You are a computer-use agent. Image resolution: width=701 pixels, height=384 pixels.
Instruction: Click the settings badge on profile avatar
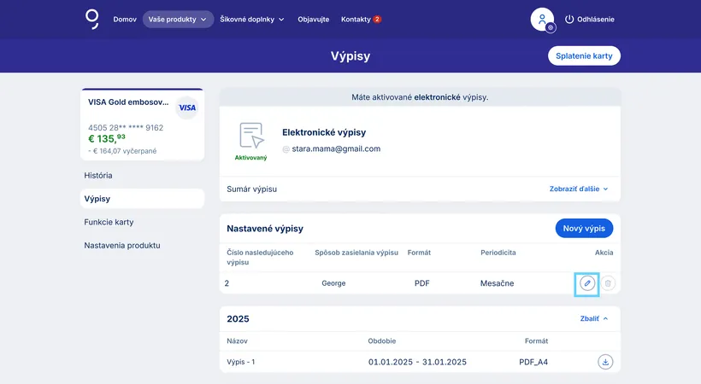(551, 27)
